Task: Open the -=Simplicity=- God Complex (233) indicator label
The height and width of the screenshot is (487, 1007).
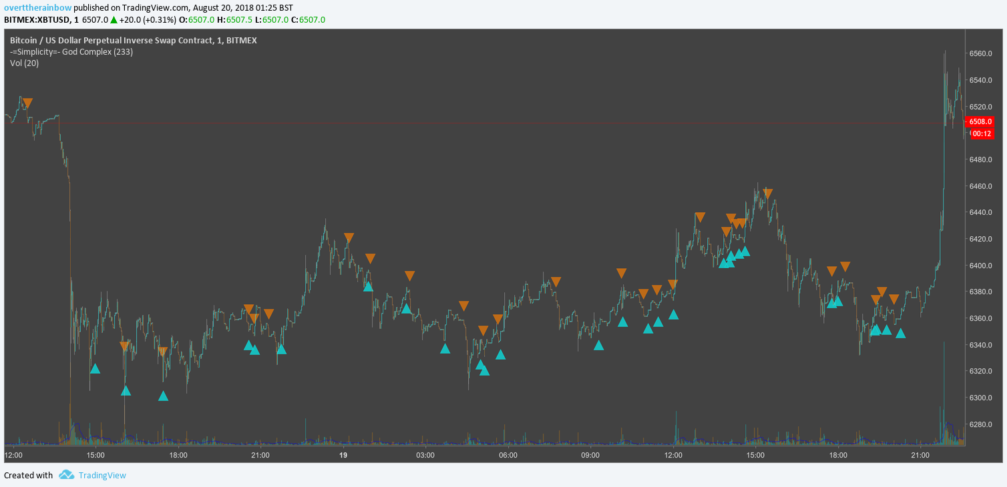Action: (x=71, y=51)
